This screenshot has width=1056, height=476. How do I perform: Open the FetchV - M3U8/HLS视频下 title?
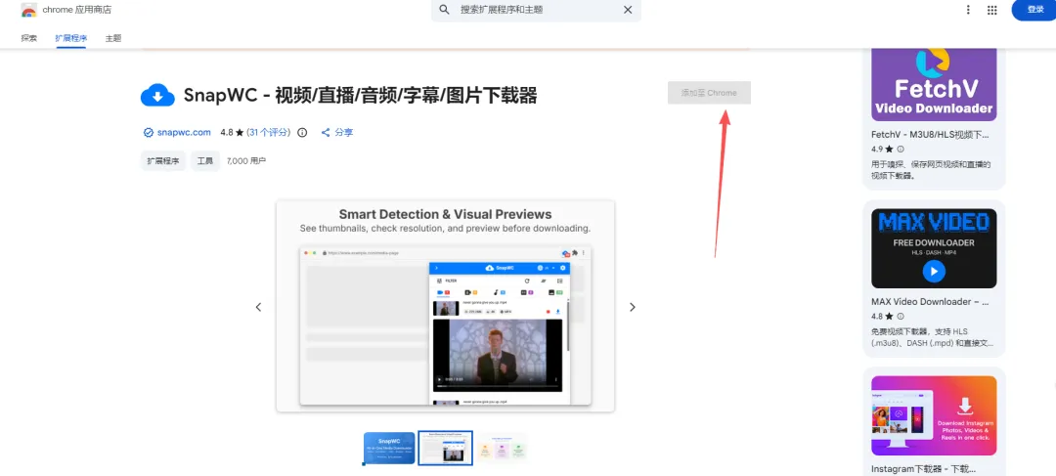click(930, 135)
